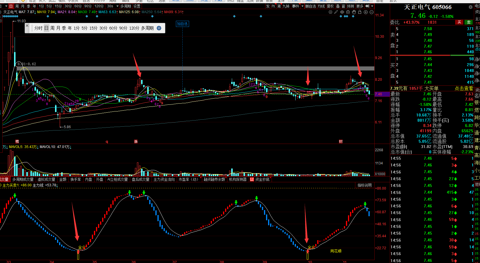
Task: Click the 窗 window button
Action: (343, 6)
